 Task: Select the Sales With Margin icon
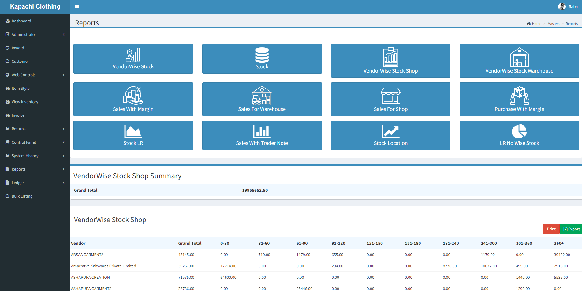coord(133,96)
